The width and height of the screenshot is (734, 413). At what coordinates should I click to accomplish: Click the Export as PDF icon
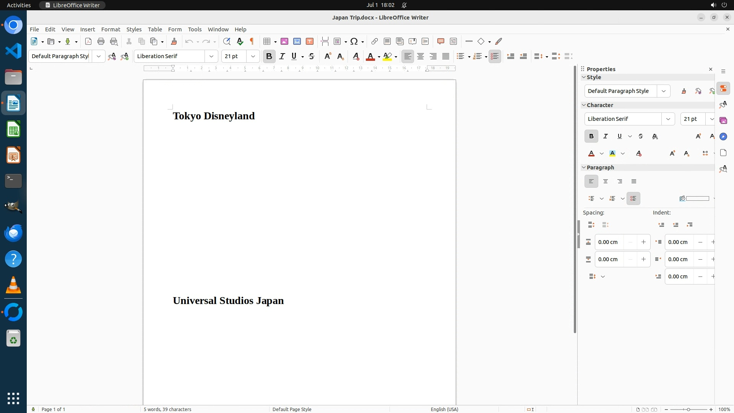pyautogui.click(x=88, y=41)
